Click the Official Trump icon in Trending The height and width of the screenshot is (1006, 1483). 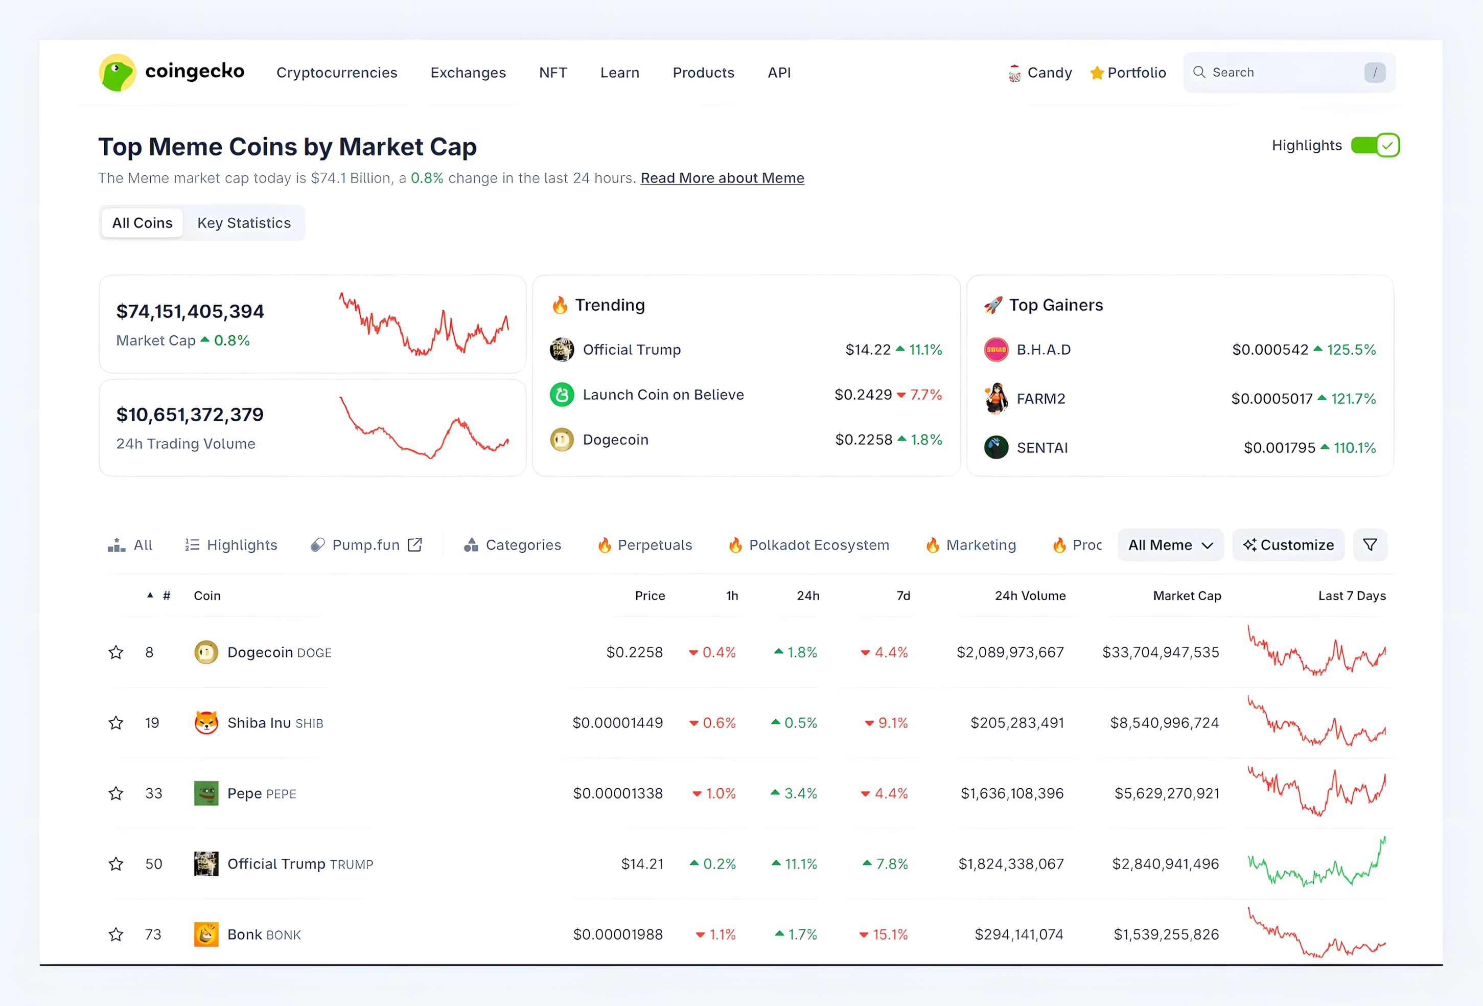coord(562,349)
